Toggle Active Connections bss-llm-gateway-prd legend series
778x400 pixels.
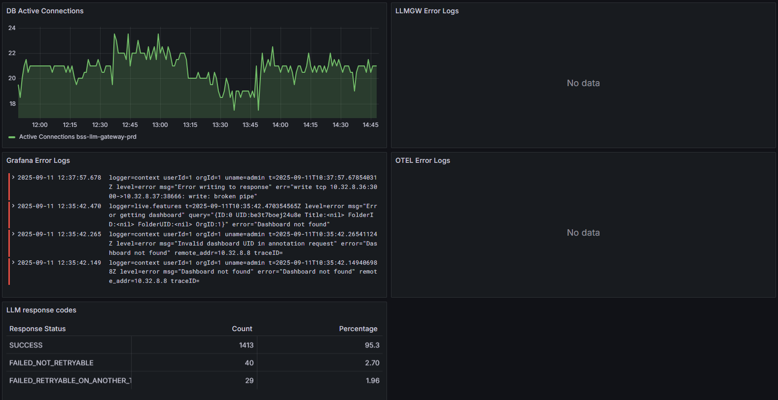(x=77, y=137)
